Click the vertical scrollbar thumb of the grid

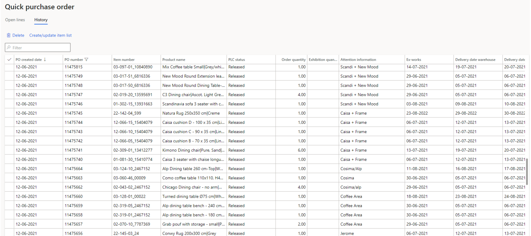[x=527, y=171]
